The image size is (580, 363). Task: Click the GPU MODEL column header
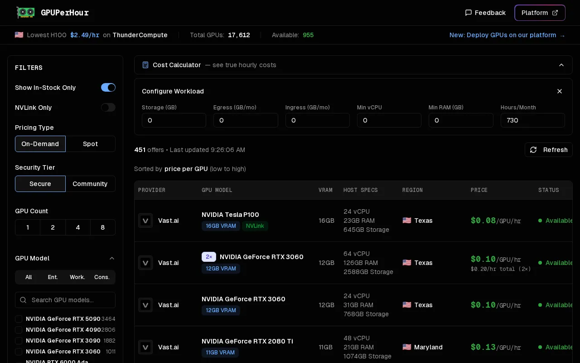point(217,190)
